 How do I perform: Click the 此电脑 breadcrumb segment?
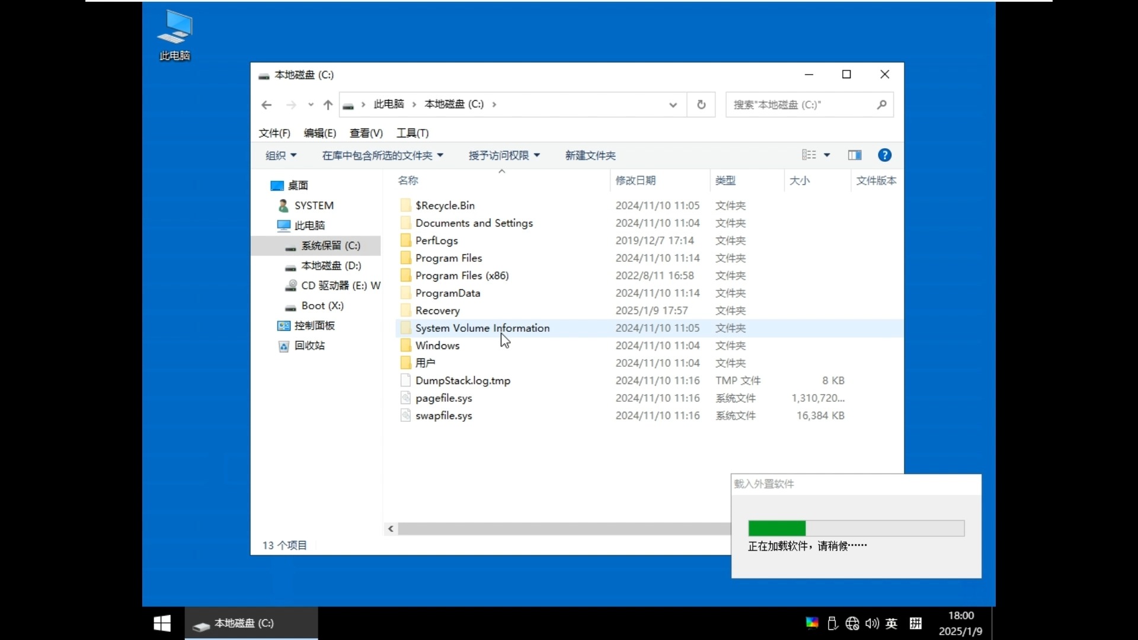click(x=389, y=104)
